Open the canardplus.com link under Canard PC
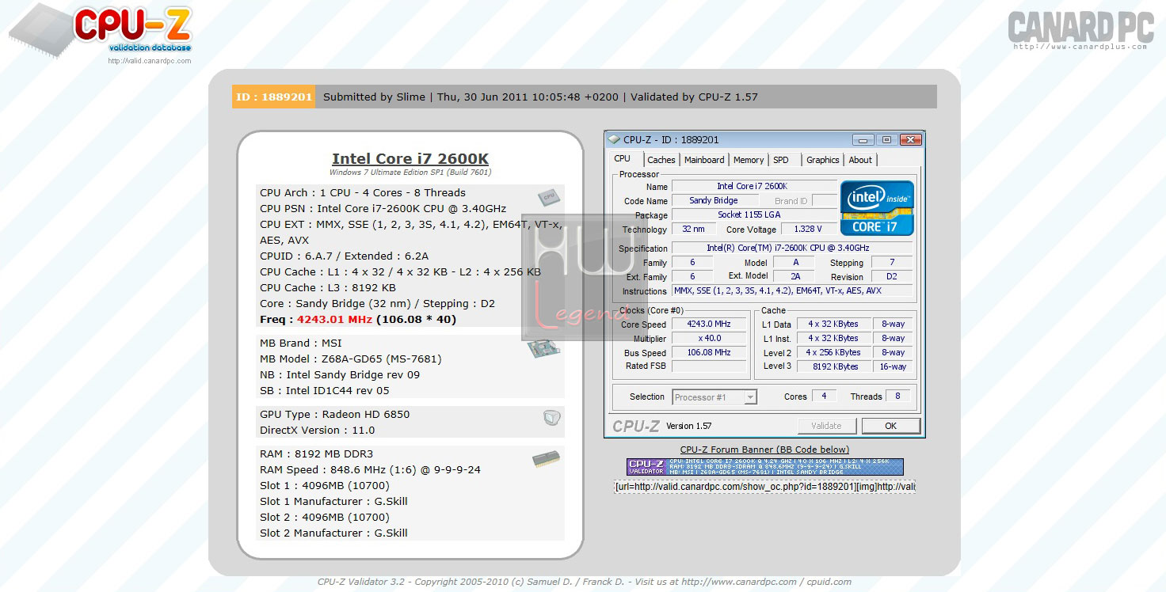This screenshot has height=592, width=1166. point(1080,47)
